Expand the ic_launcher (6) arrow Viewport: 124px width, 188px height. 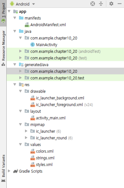tap(26, 131)
